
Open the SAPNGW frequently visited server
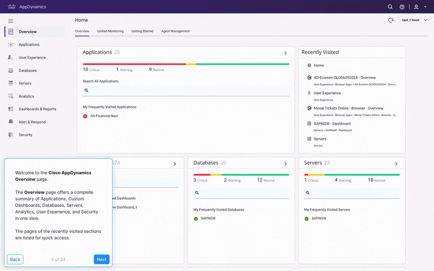click(319, 218)
